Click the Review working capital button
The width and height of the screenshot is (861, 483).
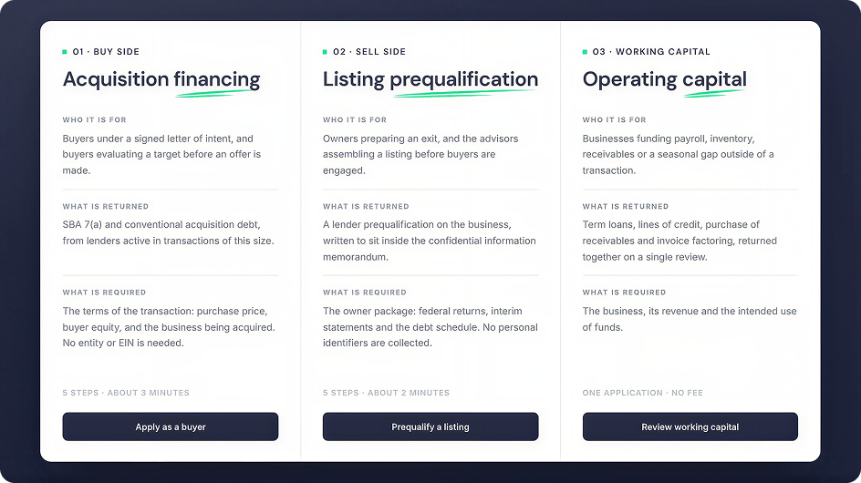coord(690,426)
